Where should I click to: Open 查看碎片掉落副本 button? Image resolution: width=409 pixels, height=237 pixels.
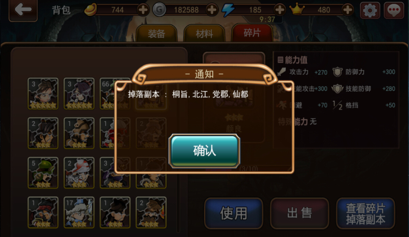click(366, 213)
